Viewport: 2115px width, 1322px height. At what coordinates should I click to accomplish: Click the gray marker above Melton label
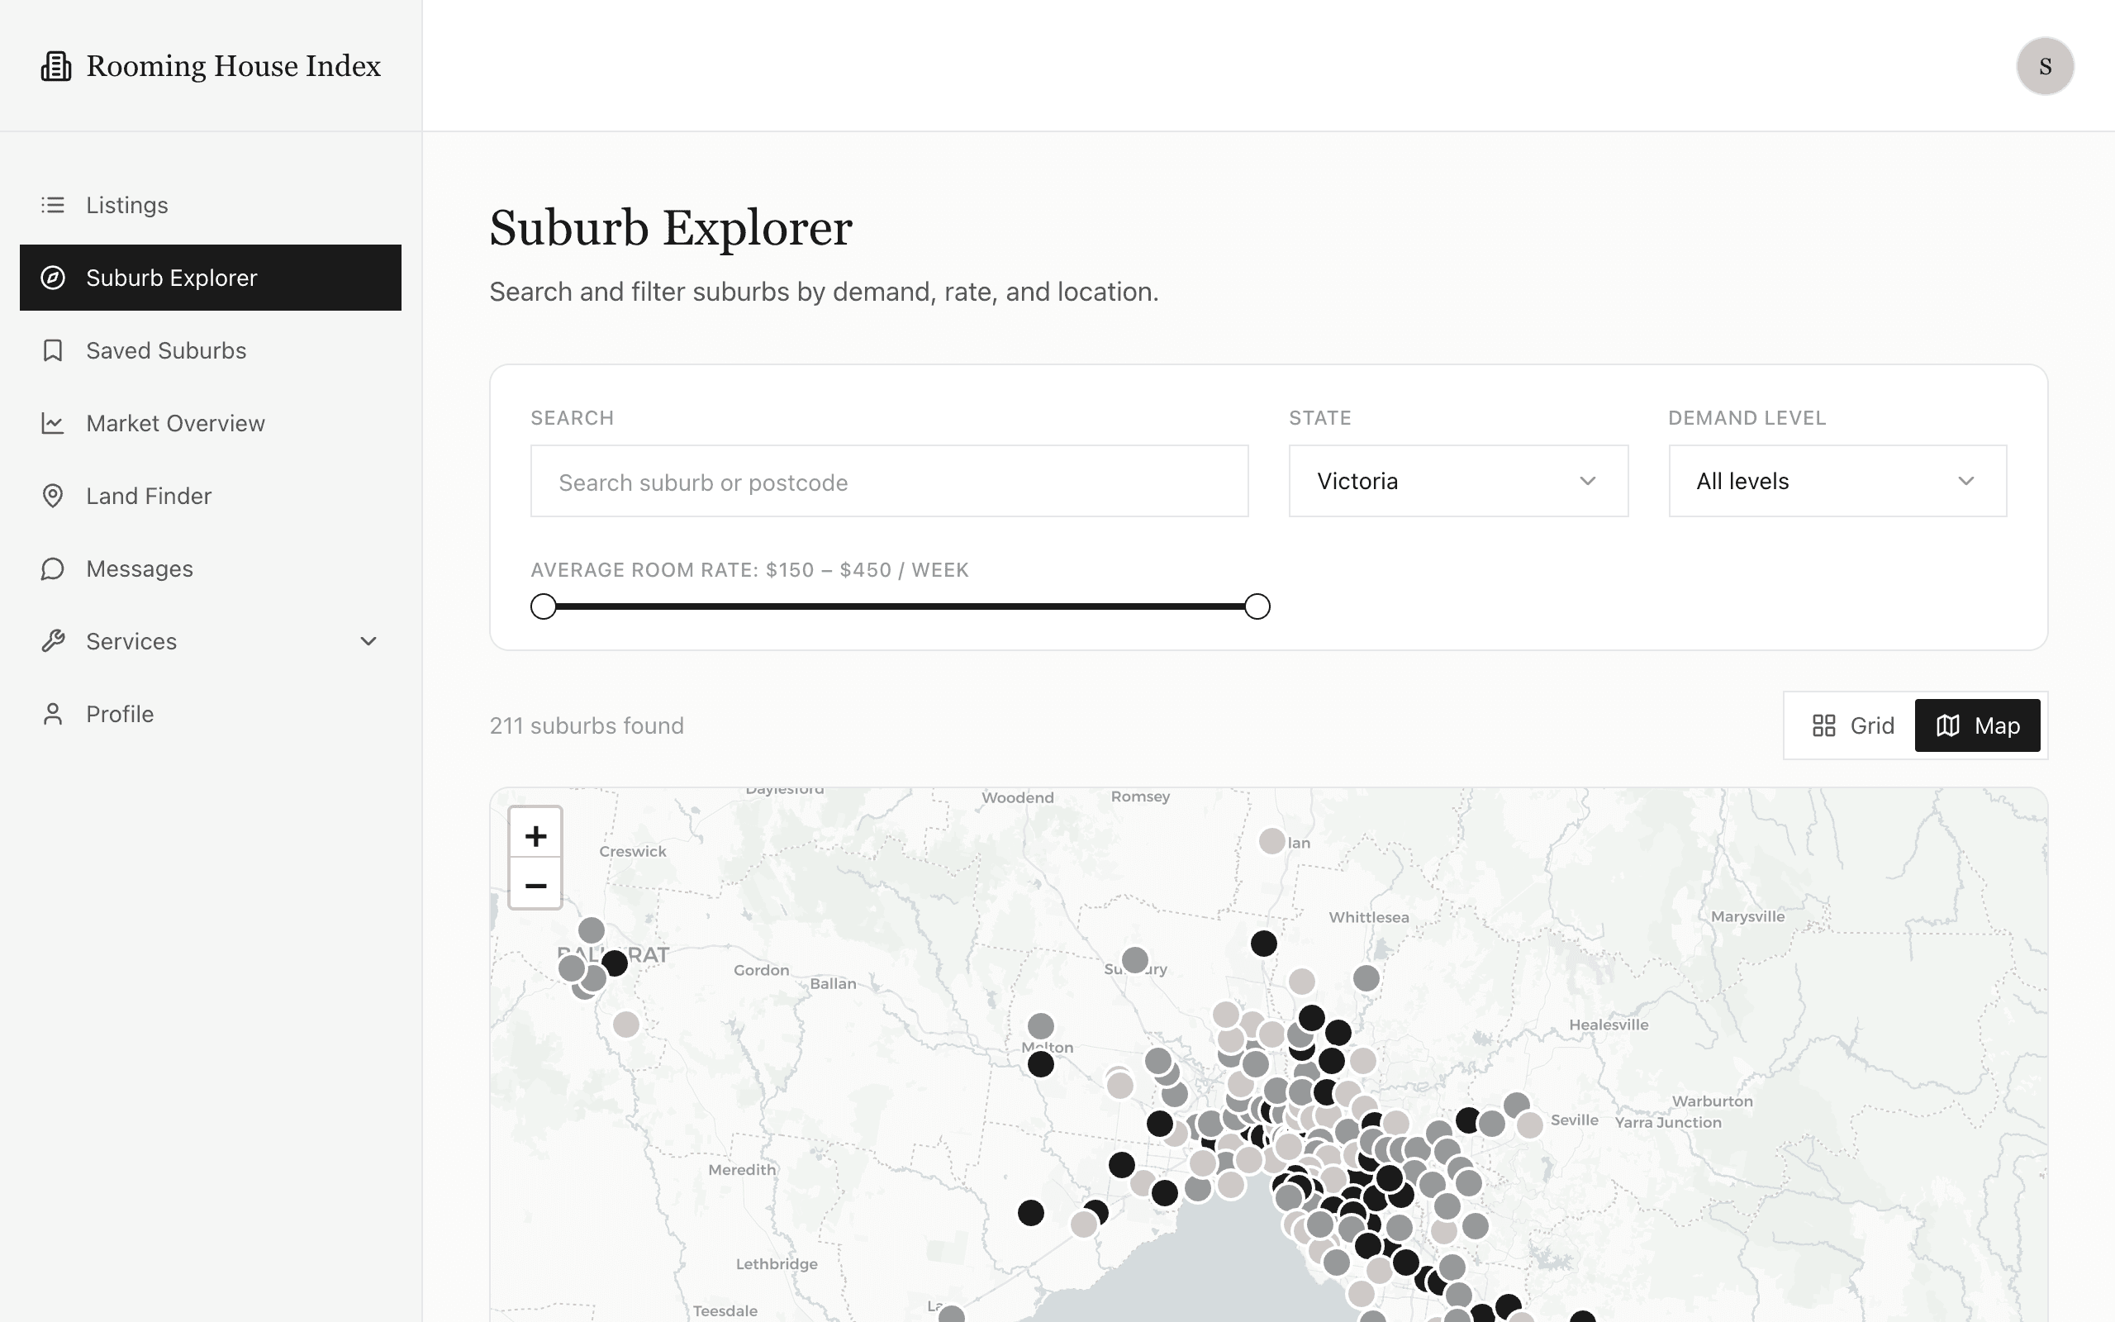pos(1040,1025)
